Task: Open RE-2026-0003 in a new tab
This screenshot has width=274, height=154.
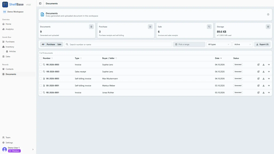Action: tap(258, 65)
